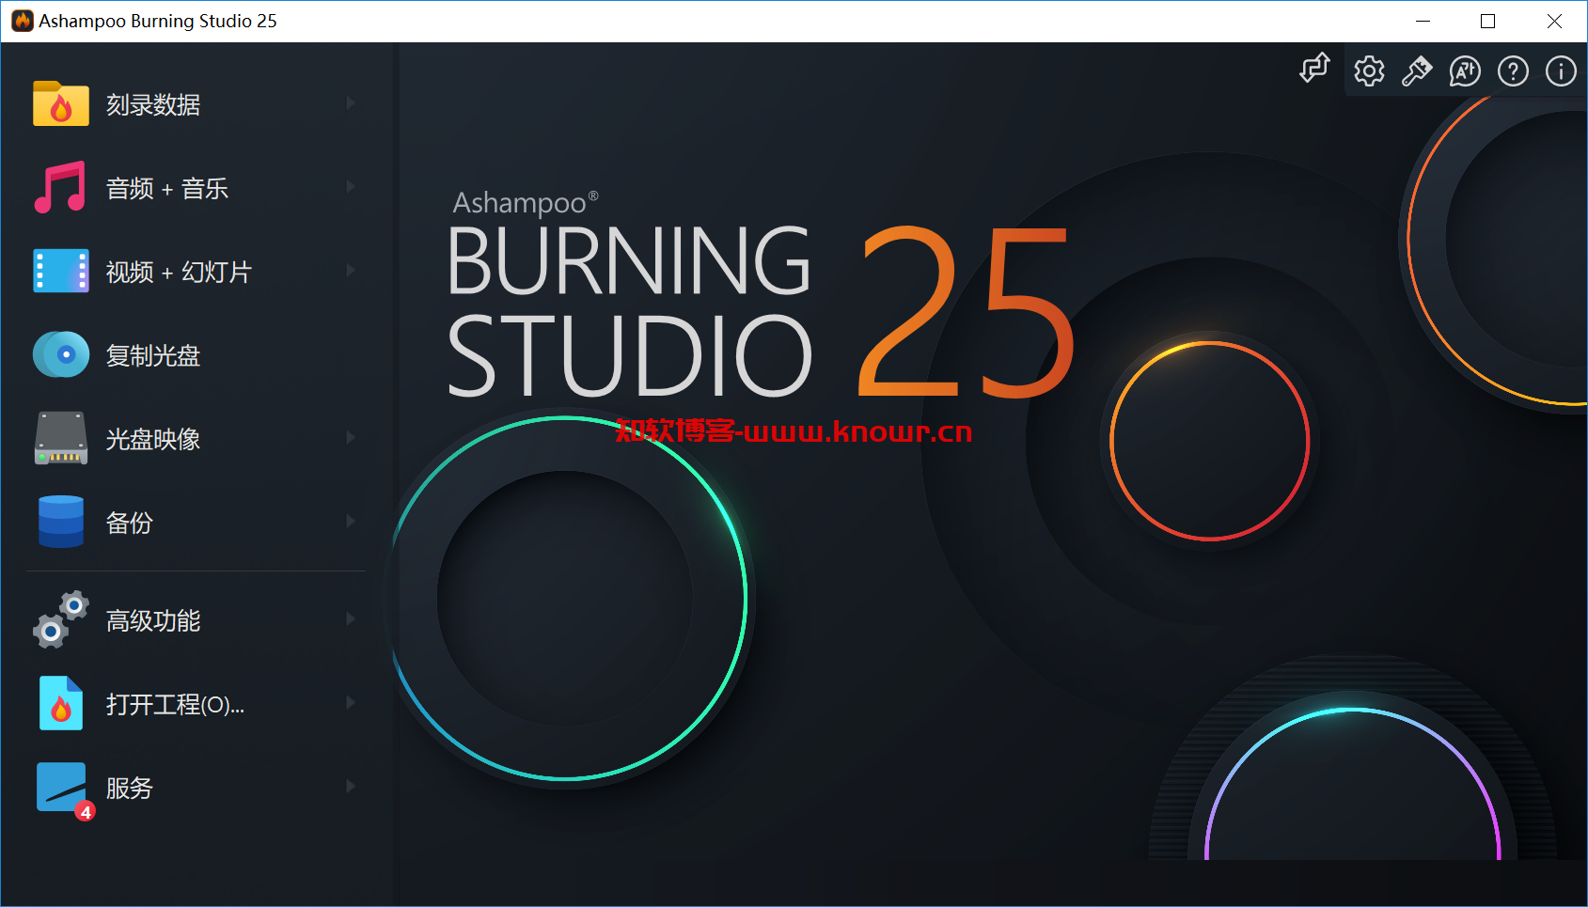Select the 视频 + 幻灯片 menu label
The width and height of the screenshot is (1588, 907).
click(179, 272)
